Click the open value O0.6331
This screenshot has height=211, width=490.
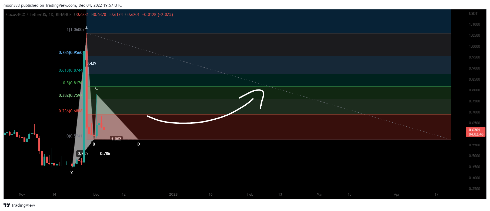click(81, 15)
